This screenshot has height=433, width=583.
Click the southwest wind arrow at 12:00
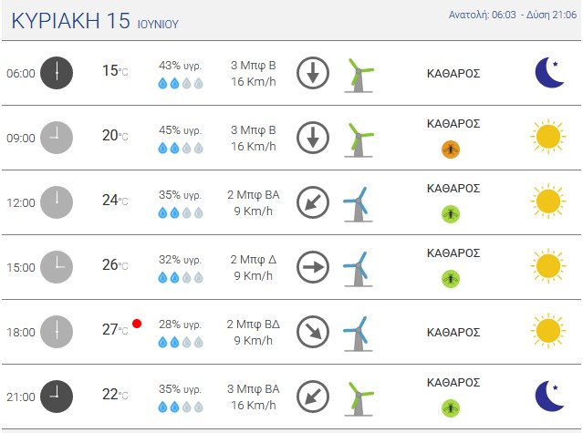(313, 202)
